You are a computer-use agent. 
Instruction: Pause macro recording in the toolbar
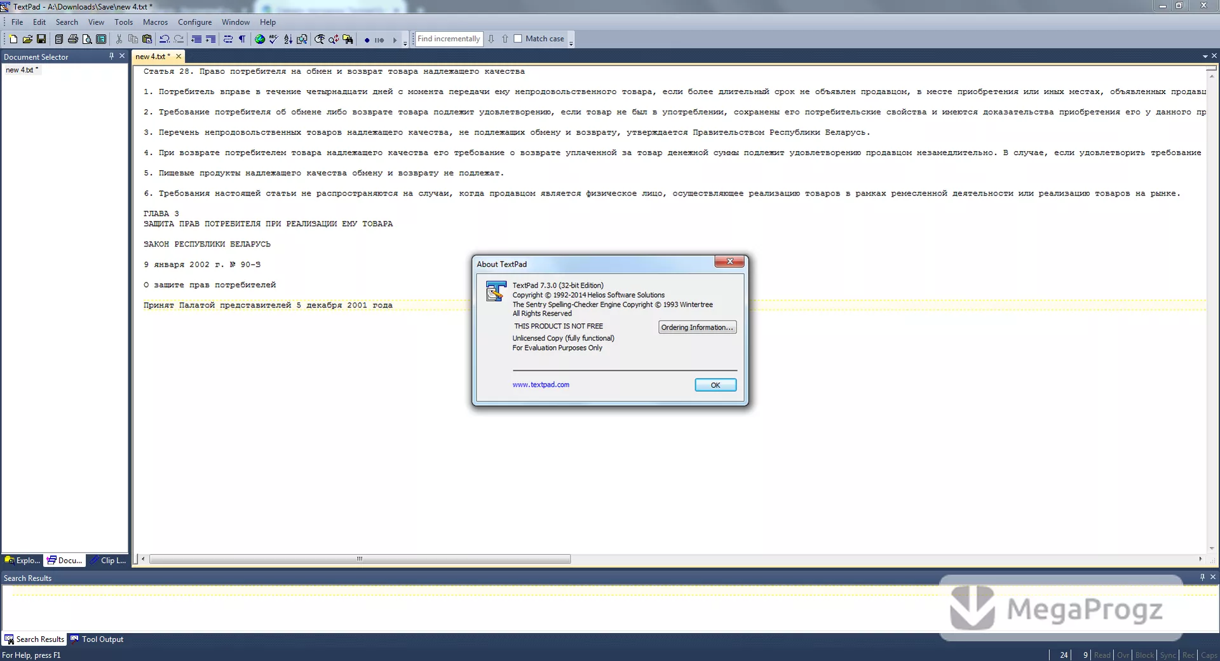[x=379, y=40]
